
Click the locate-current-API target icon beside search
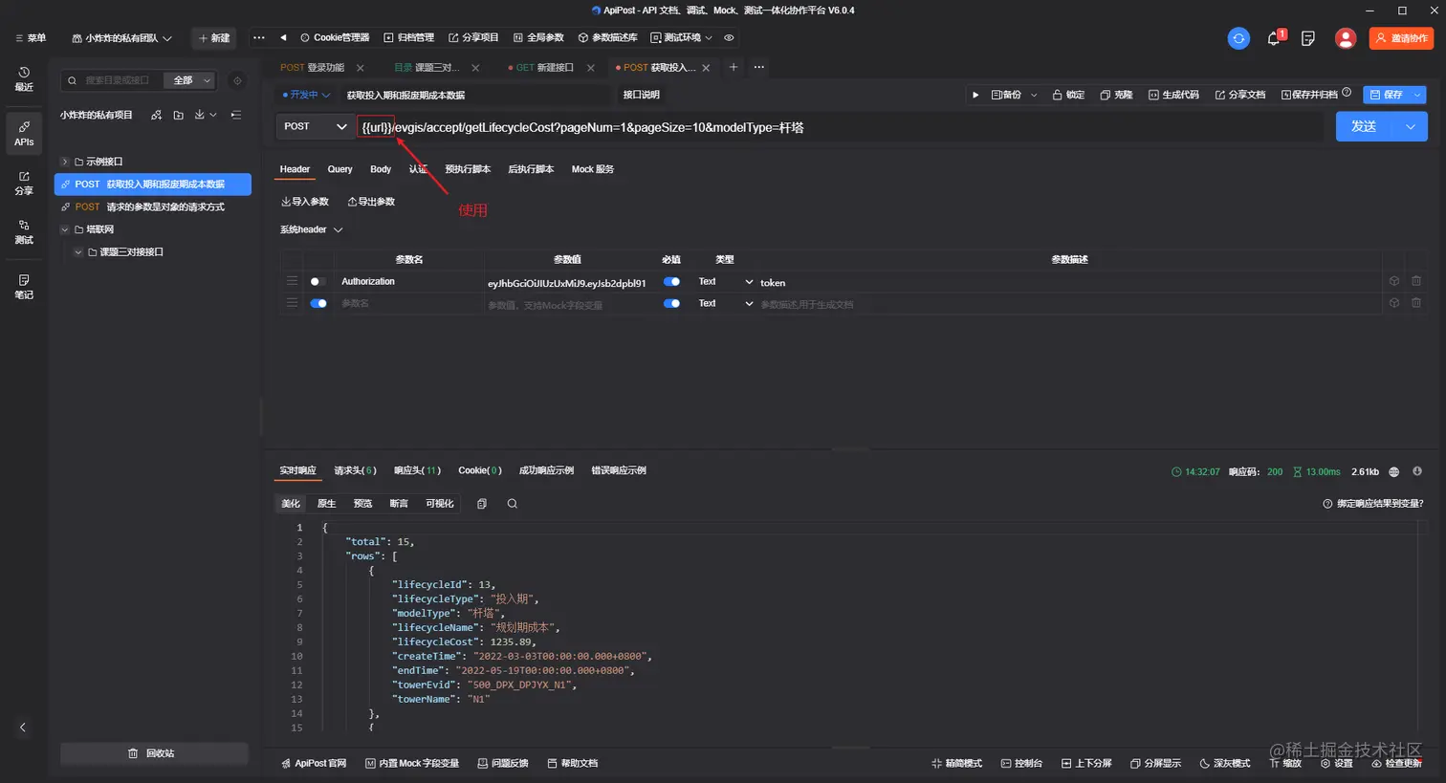pos(237,80)
